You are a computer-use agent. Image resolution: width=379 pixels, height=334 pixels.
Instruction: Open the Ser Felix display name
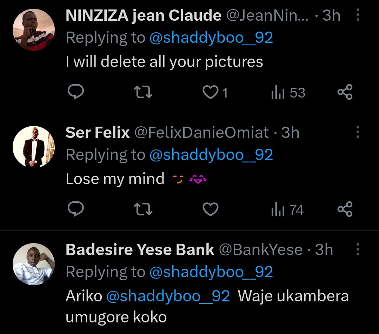(x=98, y=133)
